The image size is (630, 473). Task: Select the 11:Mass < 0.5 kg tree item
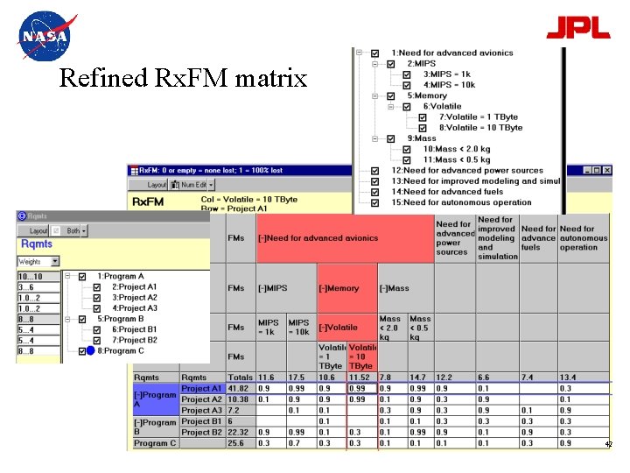point(457,159)
